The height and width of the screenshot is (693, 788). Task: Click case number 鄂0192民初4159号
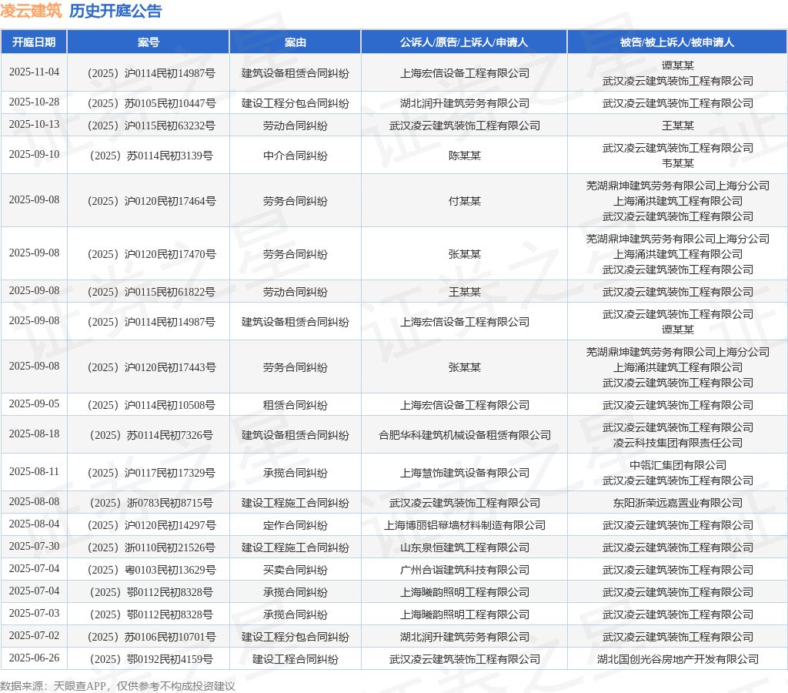click(x=152, y=659)
